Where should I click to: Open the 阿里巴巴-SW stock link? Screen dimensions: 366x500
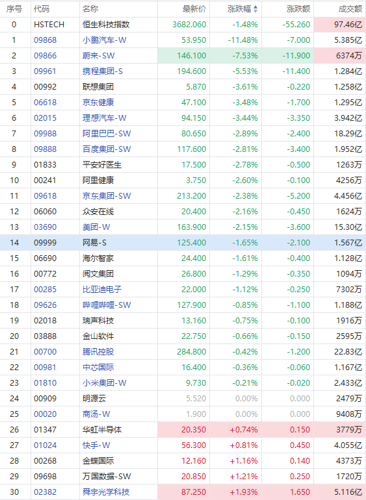pos(107,134)
